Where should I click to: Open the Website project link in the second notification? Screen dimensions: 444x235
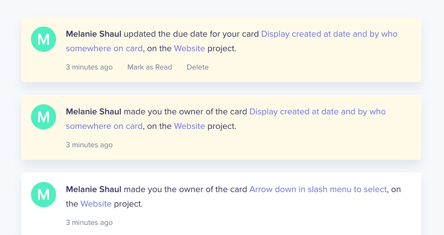click(x=189, y=126)
